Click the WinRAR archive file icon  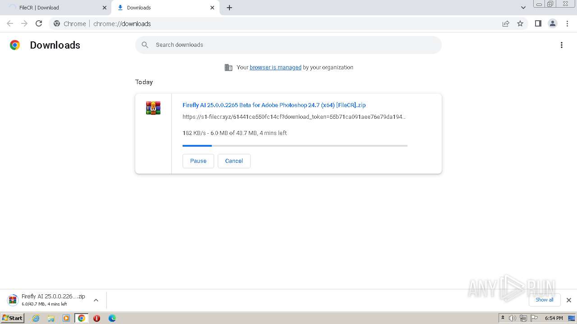[153, 108]
